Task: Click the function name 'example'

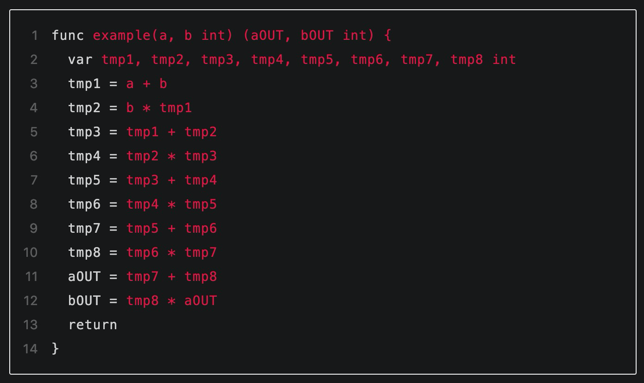Action: tap(122, 35)
